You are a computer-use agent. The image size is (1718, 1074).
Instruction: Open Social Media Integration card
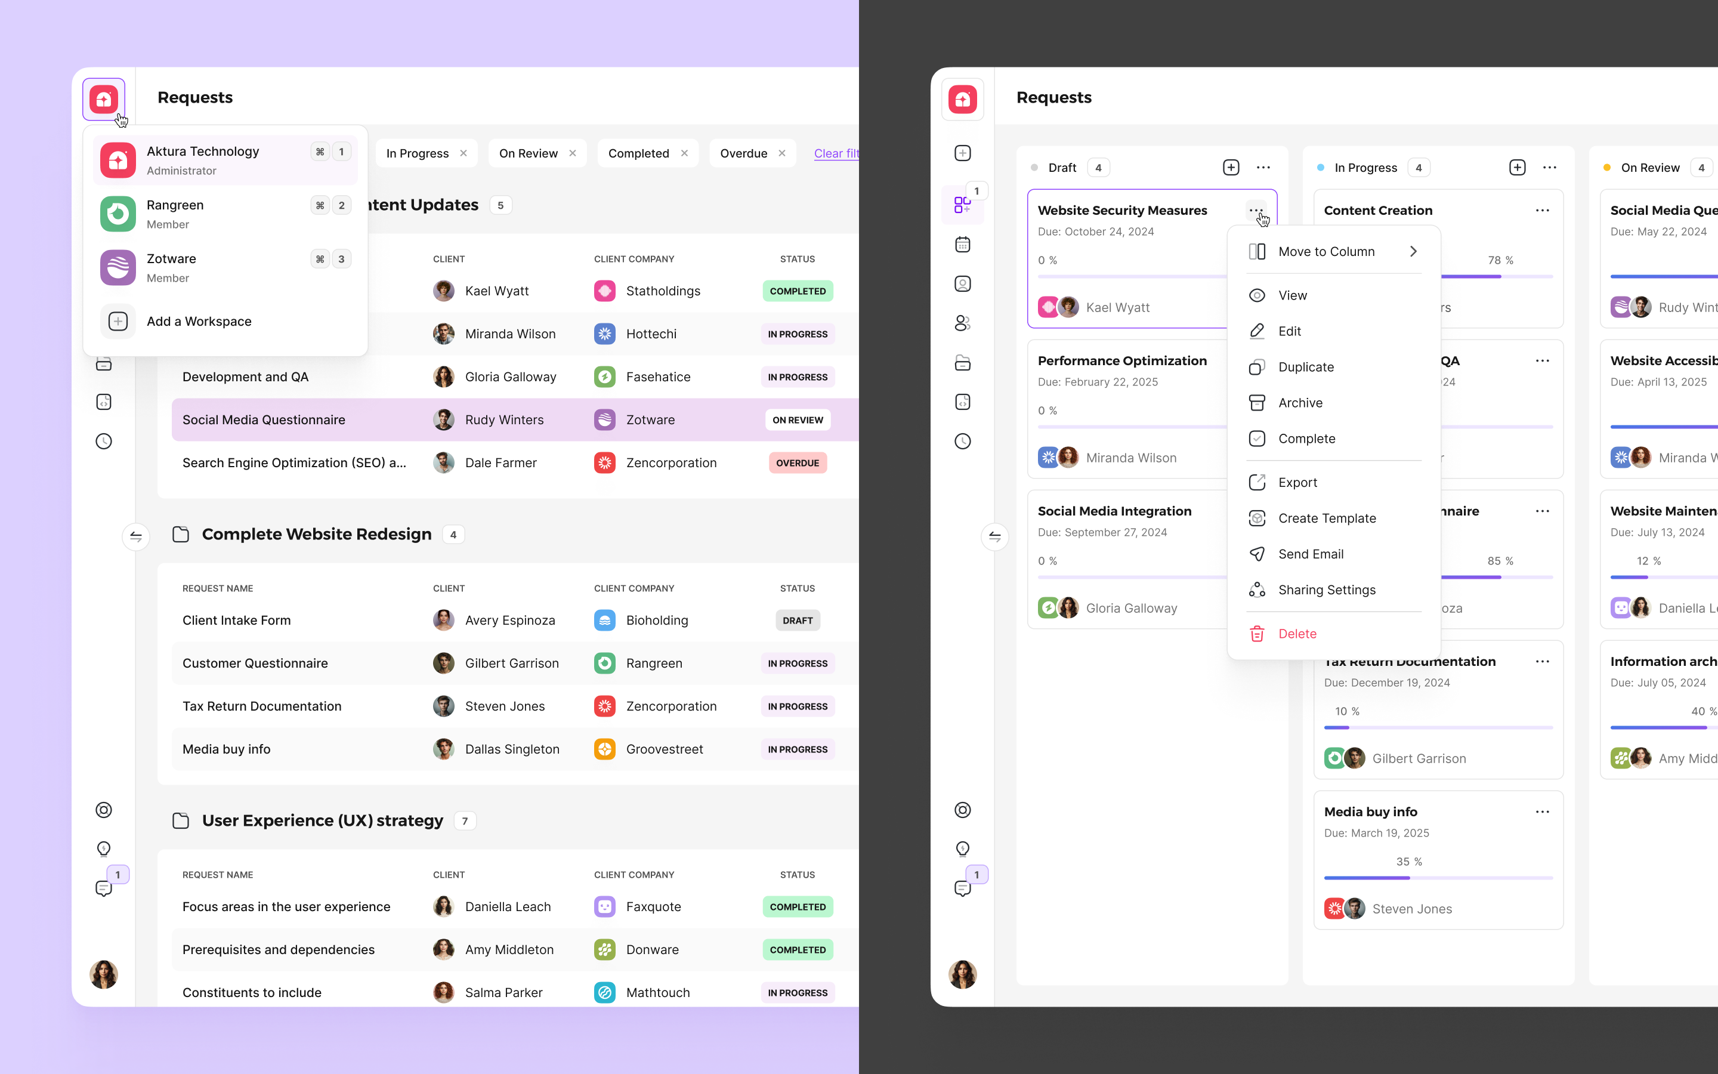coord(1127,559)
